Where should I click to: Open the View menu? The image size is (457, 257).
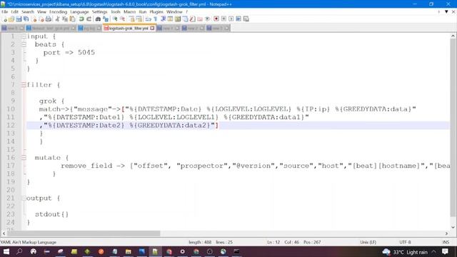tap(41, 12)
